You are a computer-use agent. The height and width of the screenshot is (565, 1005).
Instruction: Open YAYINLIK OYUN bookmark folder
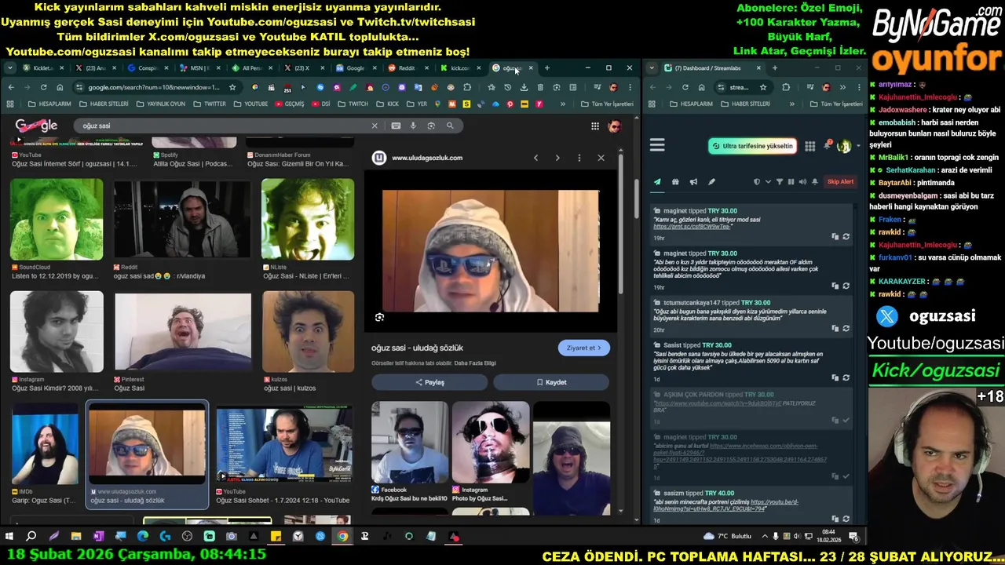161,104
